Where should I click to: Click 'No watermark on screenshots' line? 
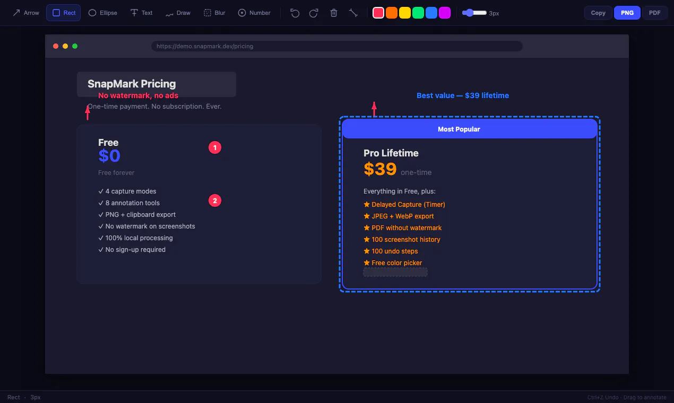pyautogui.click(x=146, y=226)
